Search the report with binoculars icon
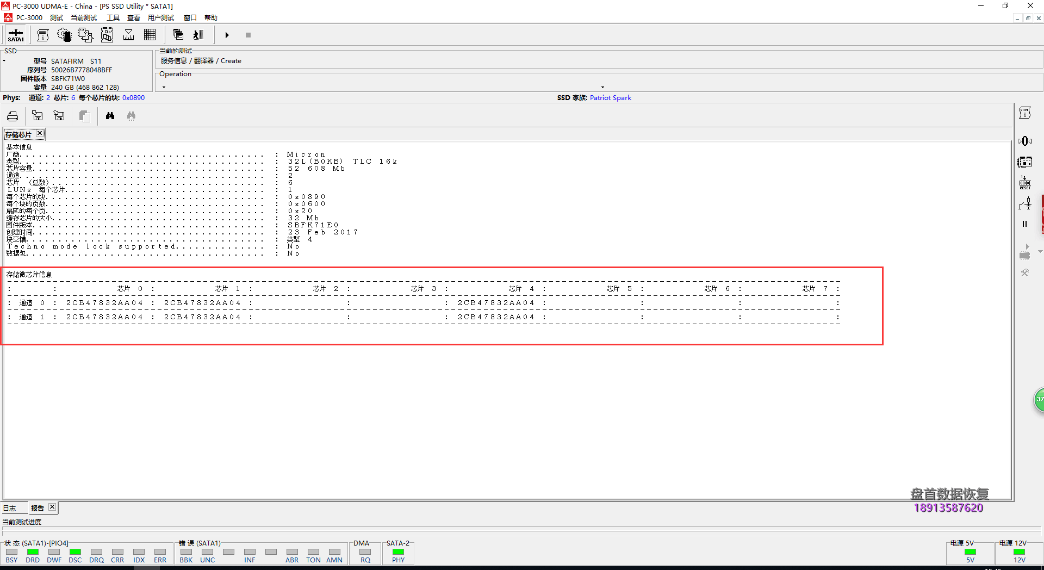This screenshot has height=570, width=1044. click(110, 116)
